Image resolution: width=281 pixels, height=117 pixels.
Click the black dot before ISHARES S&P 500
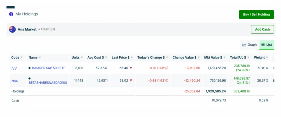click(x=30, y=68)
